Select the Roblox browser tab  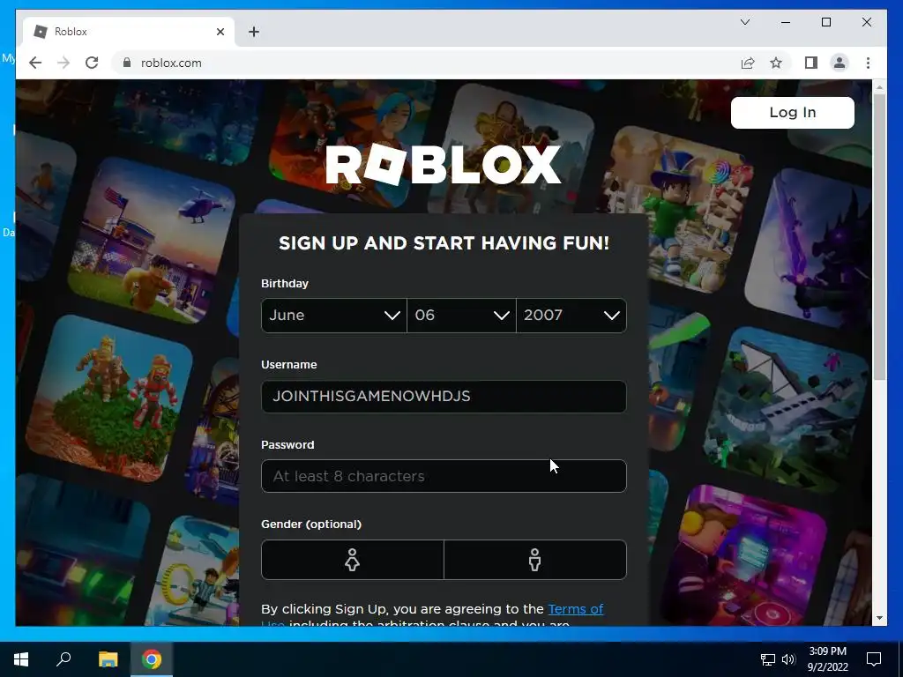[x=128, y=32]
